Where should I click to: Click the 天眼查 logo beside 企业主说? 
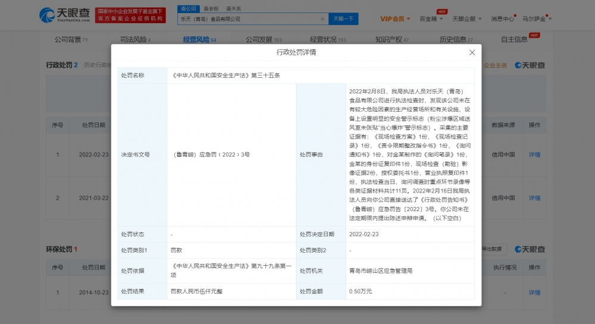530,65
